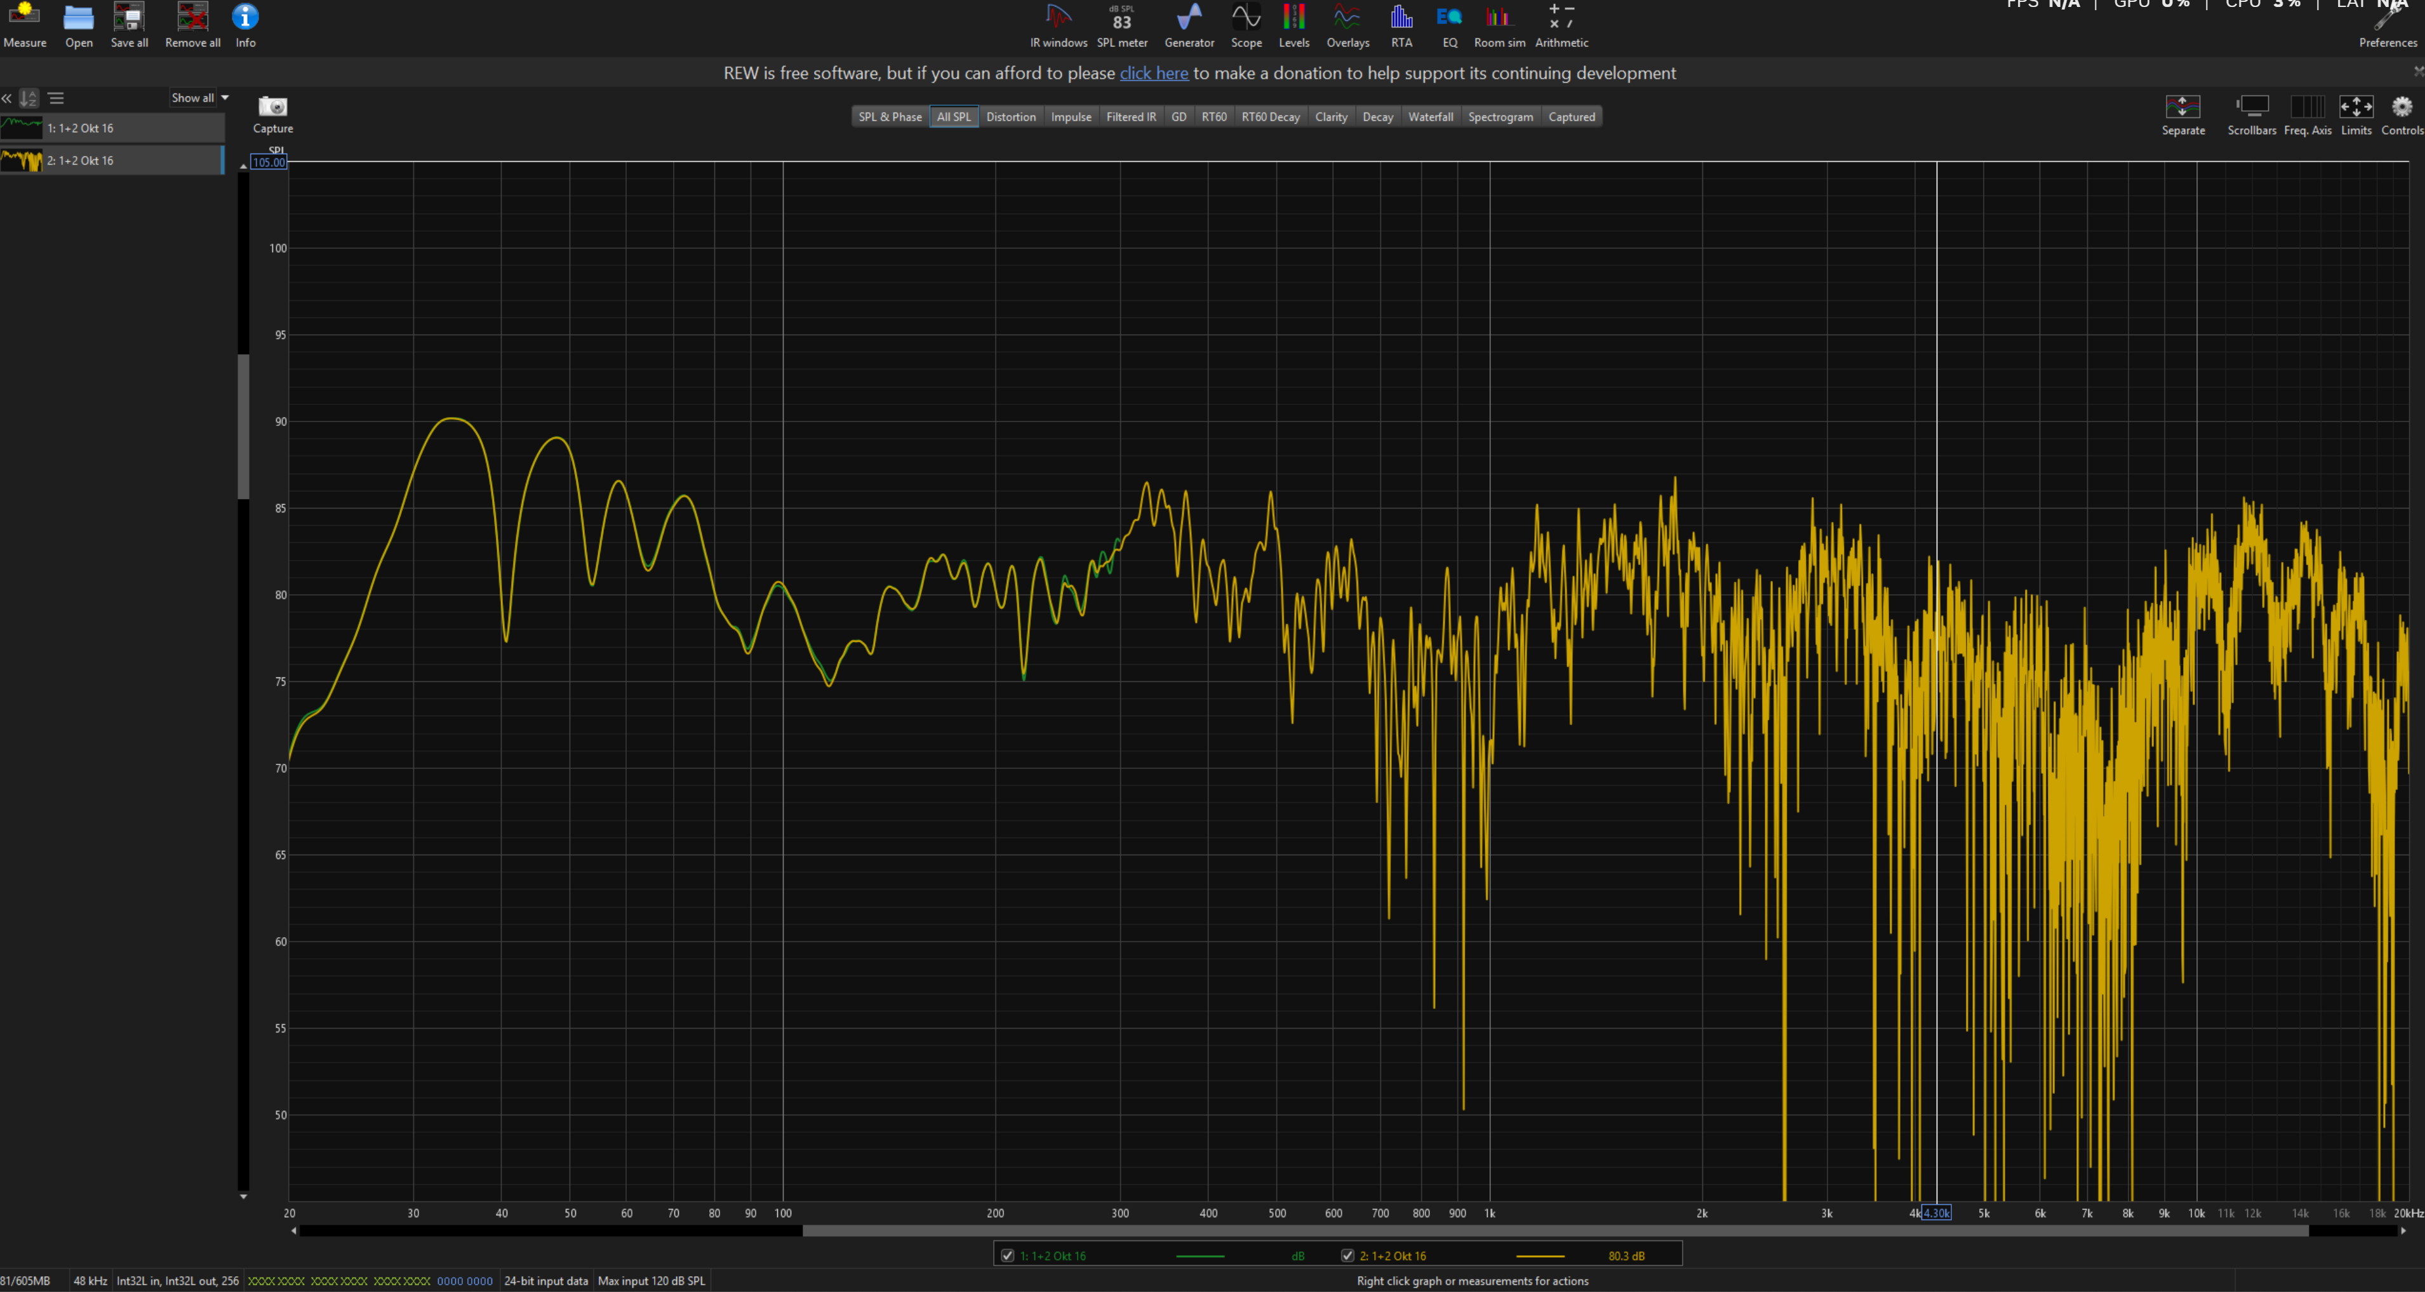Open the Preferences wrench icon
This screenshot has width=2425, height=1292.
[x=2388, y=17]
